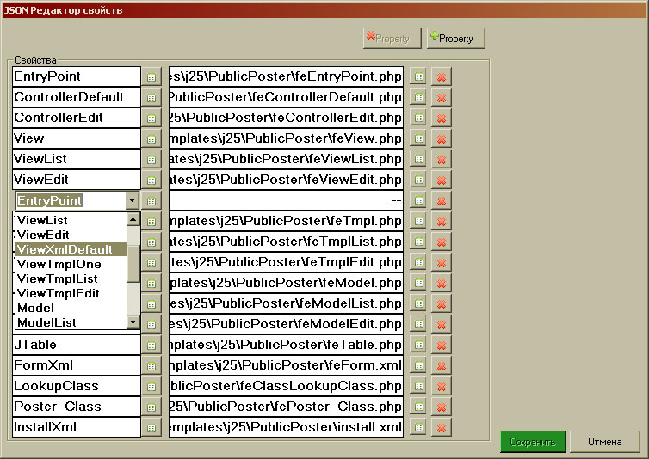Click the dropdown list scroll-up arrow

[x=133, y=219]
